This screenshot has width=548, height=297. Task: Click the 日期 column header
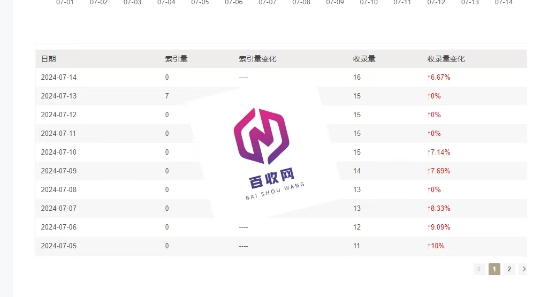click(x=49, y=59)
